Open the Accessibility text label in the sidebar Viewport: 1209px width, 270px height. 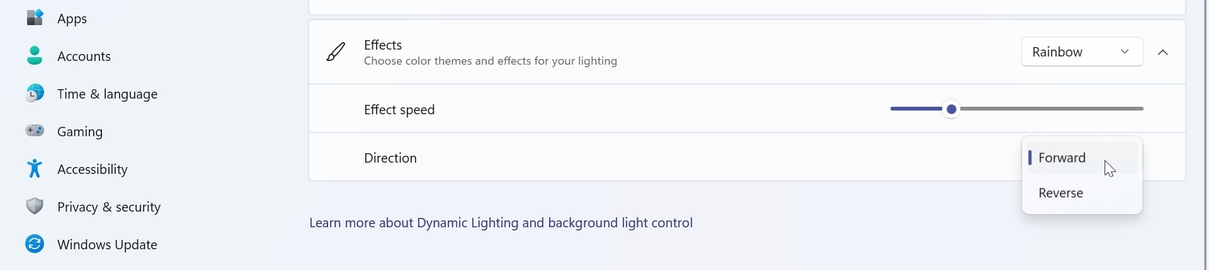(92, 170)
